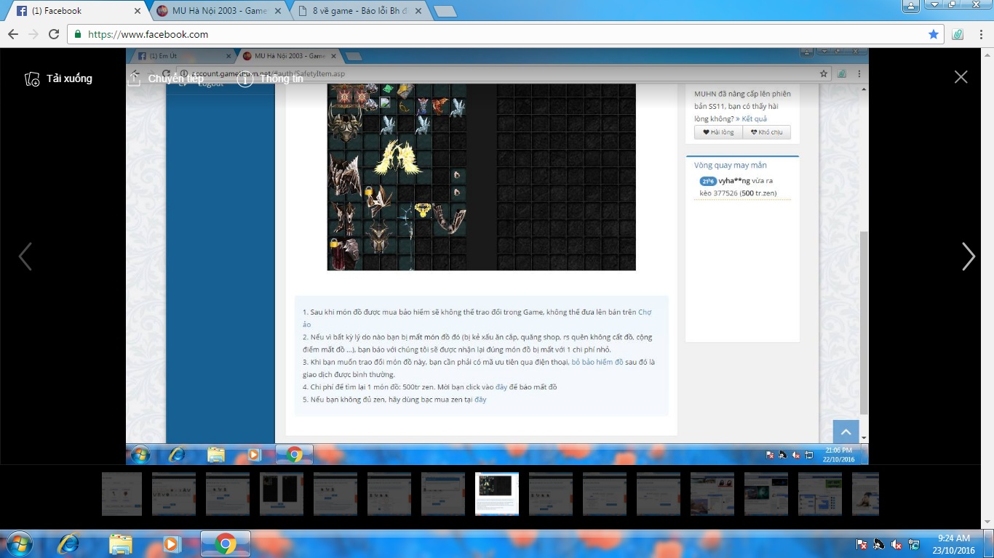Click the network connection tray icon
Screen dimensions: 994x558
coord(914,544)
